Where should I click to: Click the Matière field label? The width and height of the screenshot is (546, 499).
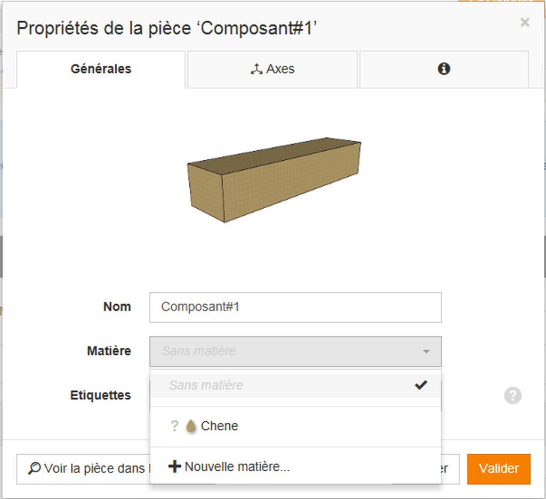click(x=109, y=351)
